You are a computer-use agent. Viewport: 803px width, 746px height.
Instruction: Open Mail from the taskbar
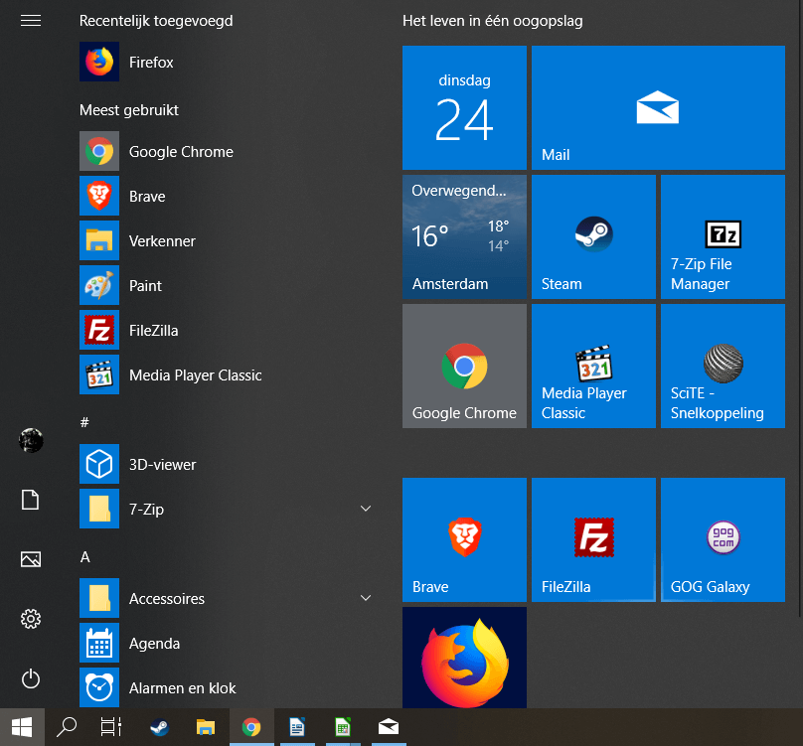(x=389, y=727)
